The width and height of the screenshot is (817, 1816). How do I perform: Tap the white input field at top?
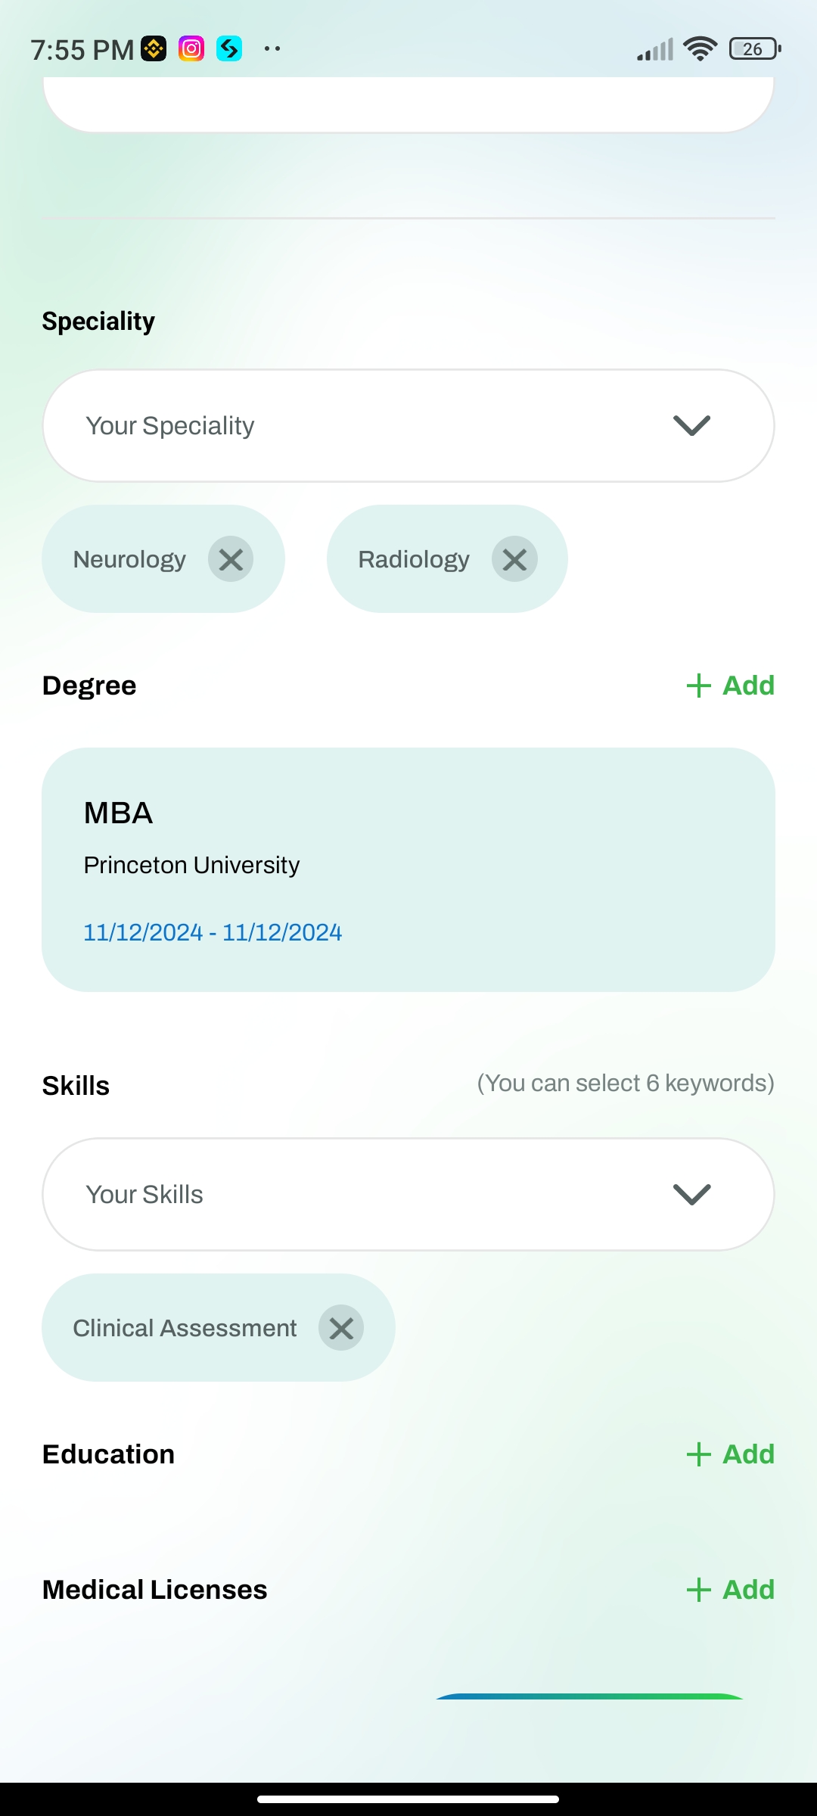point(408,104)
